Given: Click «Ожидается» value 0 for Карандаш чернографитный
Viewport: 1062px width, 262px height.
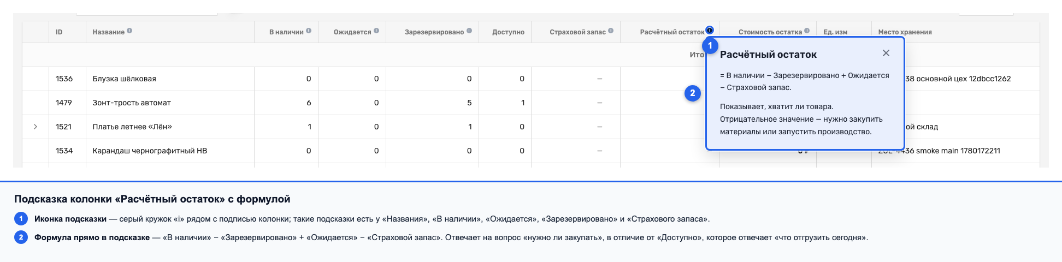Looking at the screenshot, I should [x=376, y=151].
